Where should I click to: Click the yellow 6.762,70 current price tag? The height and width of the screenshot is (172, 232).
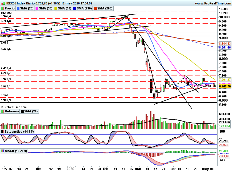click(x=225, y=87)
